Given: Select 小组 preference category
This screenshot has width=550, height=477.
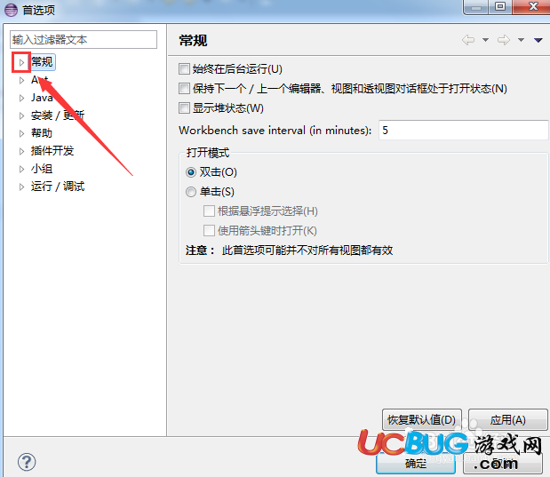Looking at the screenshot, I should (x=42, y=169).
